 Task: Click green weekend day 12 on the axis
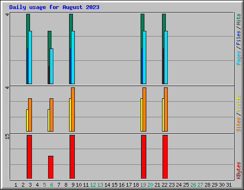coord(93,185)
